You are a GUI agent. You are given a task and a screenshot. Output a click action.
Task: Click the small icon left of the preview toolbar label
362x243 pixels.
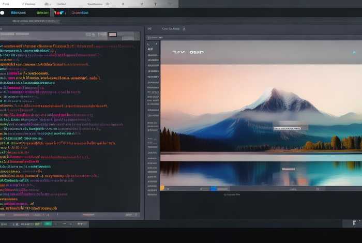[149, 28]
